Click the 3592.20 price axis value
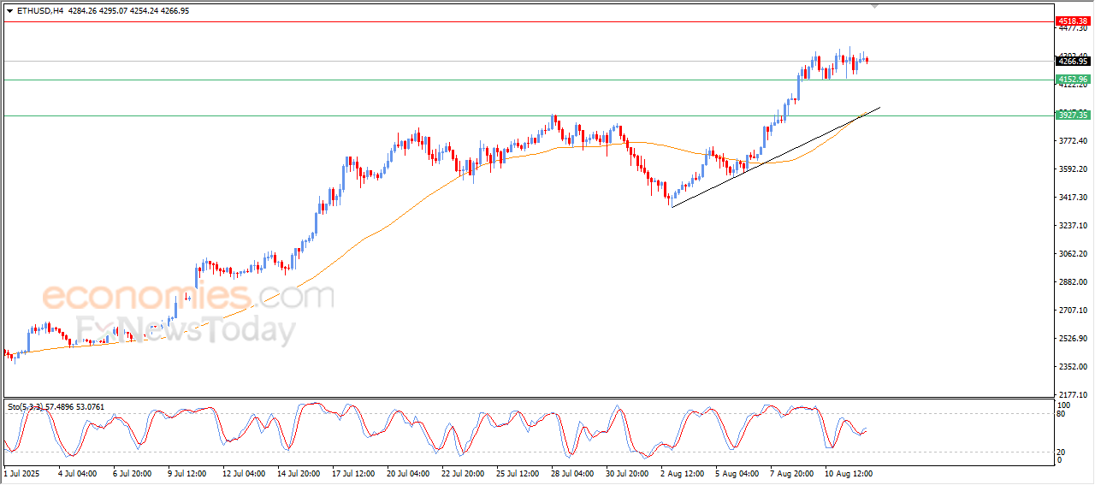Viewport: 1095px width, 485px height. (1073, 169)
